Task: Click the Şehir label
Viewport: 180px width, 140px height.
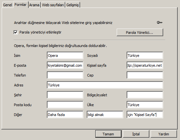Action: [18, 95]
